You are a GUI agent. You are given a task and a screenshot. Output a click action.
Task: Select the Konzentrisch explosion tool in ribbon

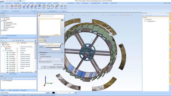click(x=20, y=7)
